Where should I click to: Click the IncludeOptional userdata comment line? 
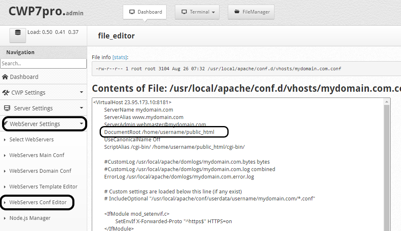pos(210,199)
